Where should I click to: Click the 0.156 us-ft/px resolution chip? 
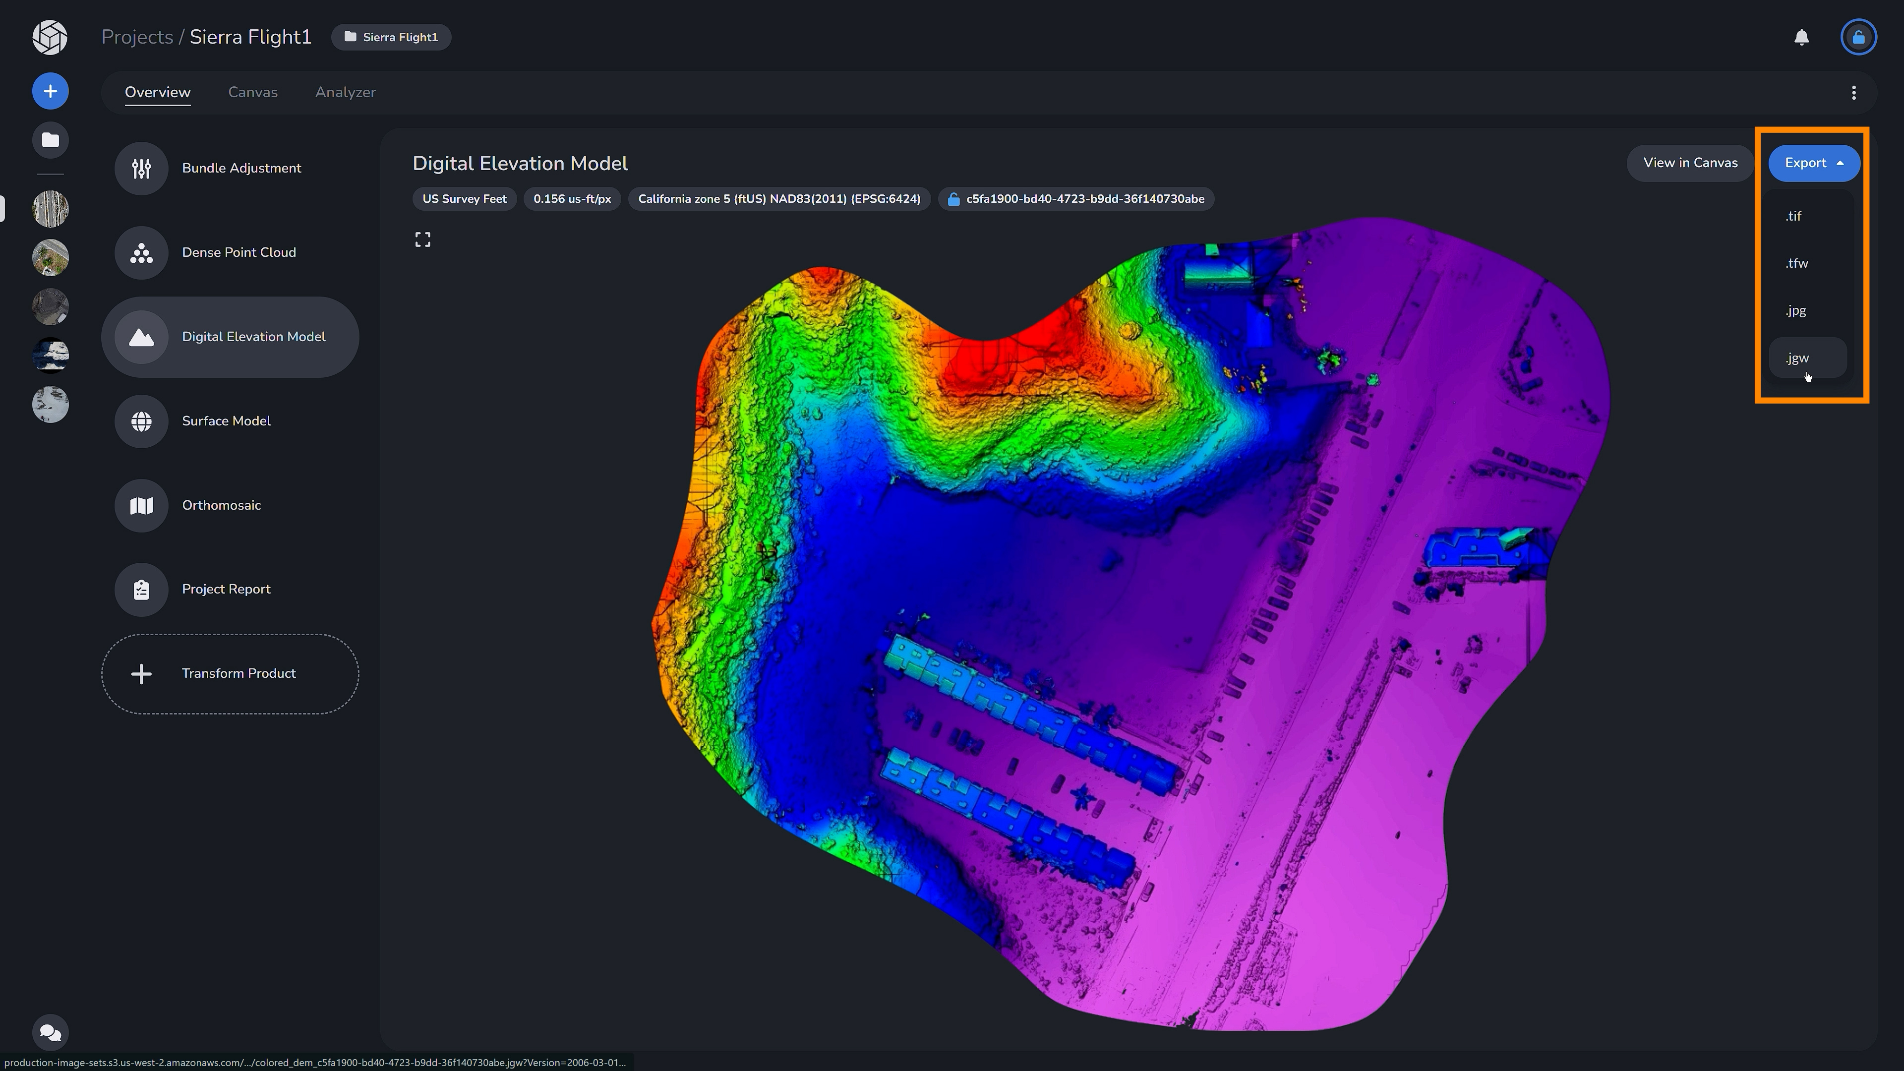coord(572,199)
